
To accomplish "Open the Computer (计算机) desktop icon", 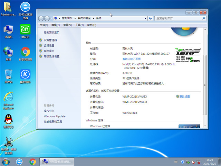I will (x=8, y=31).
